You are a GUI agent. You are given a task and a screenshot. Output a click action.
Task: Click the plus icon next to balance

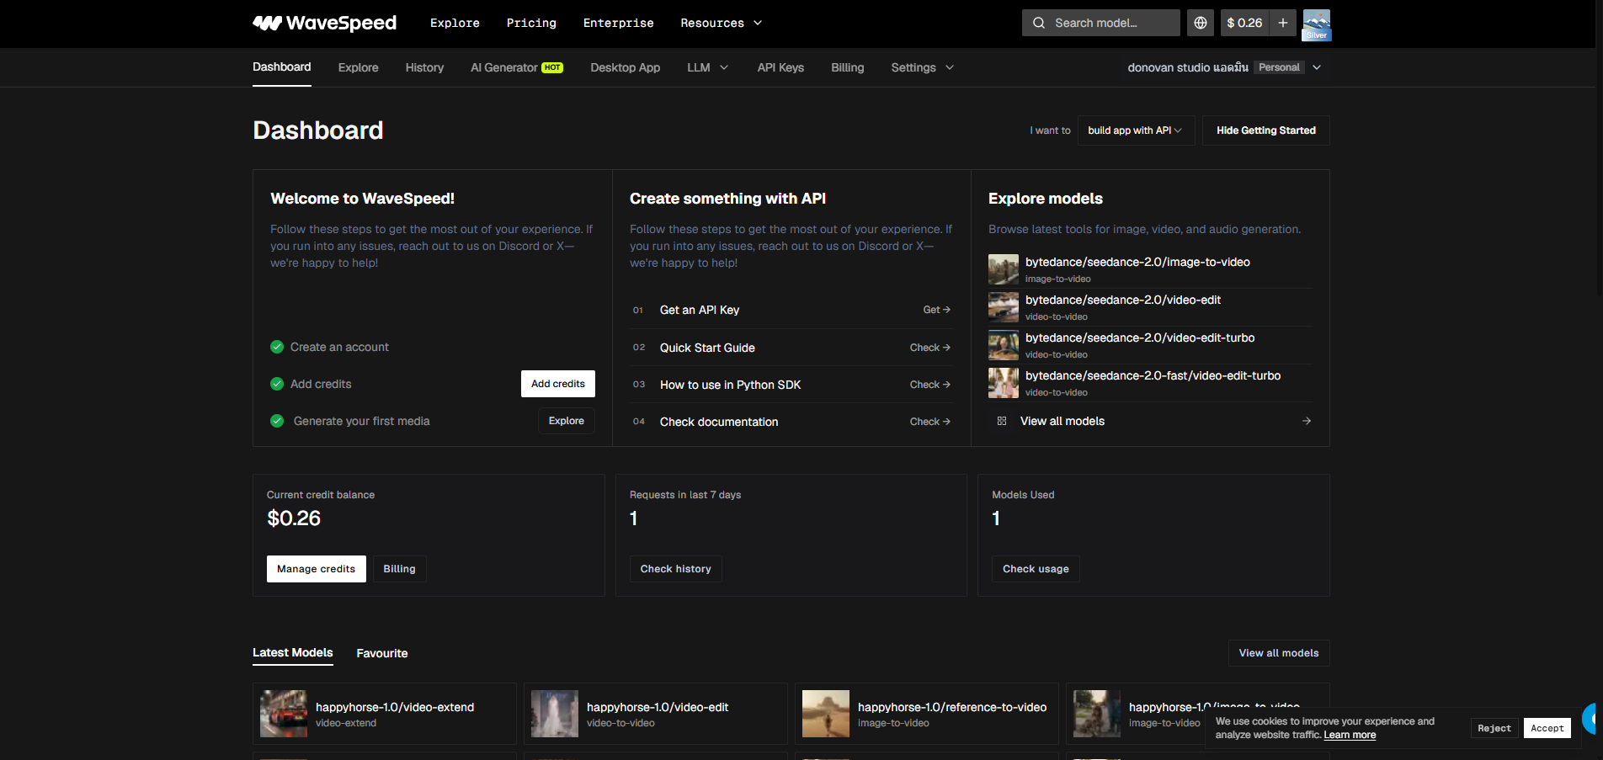(1283, 23)
